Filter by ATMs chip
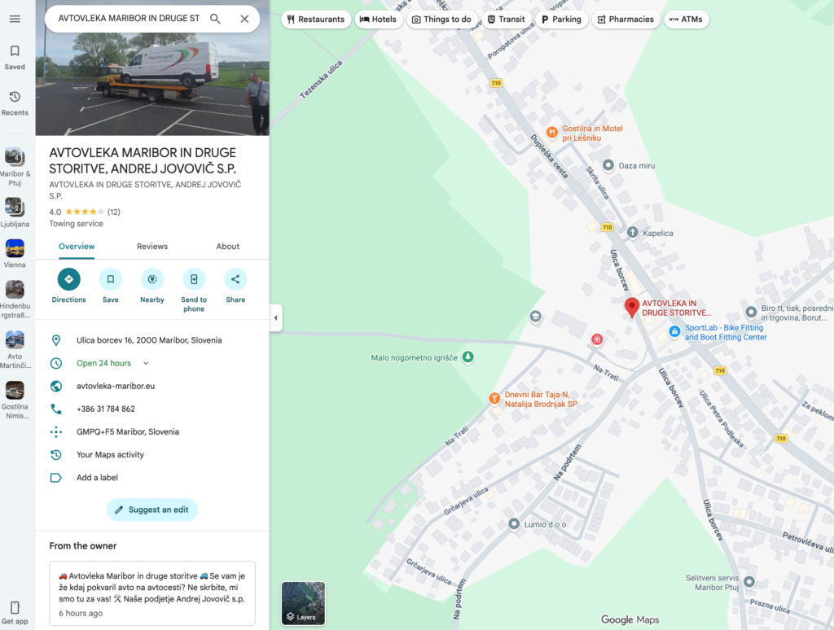 point(686,20)
